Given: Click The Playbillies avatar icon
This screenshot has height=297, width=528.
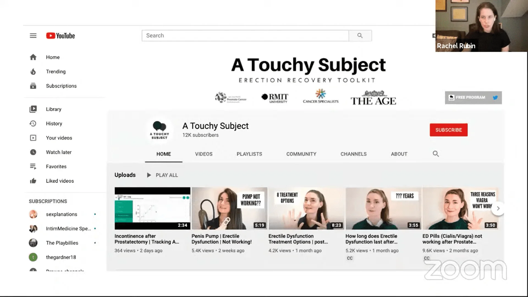Looking at the screenshot, I should [33, 243].
